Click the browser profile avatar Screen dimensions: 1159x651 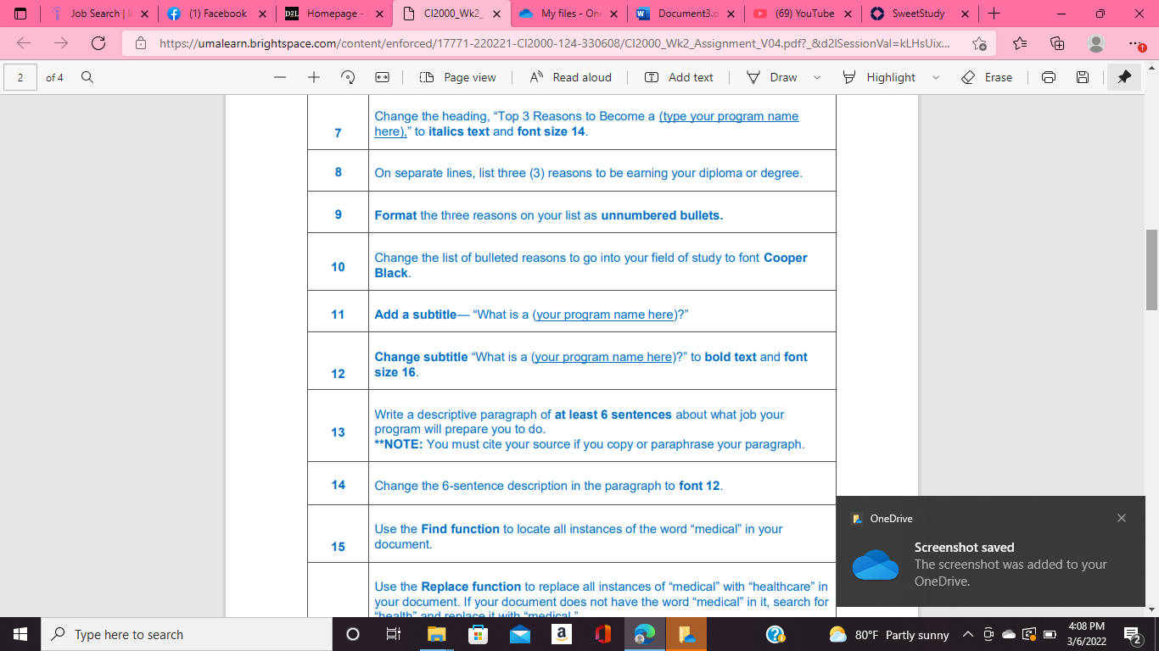point(1096,43)
